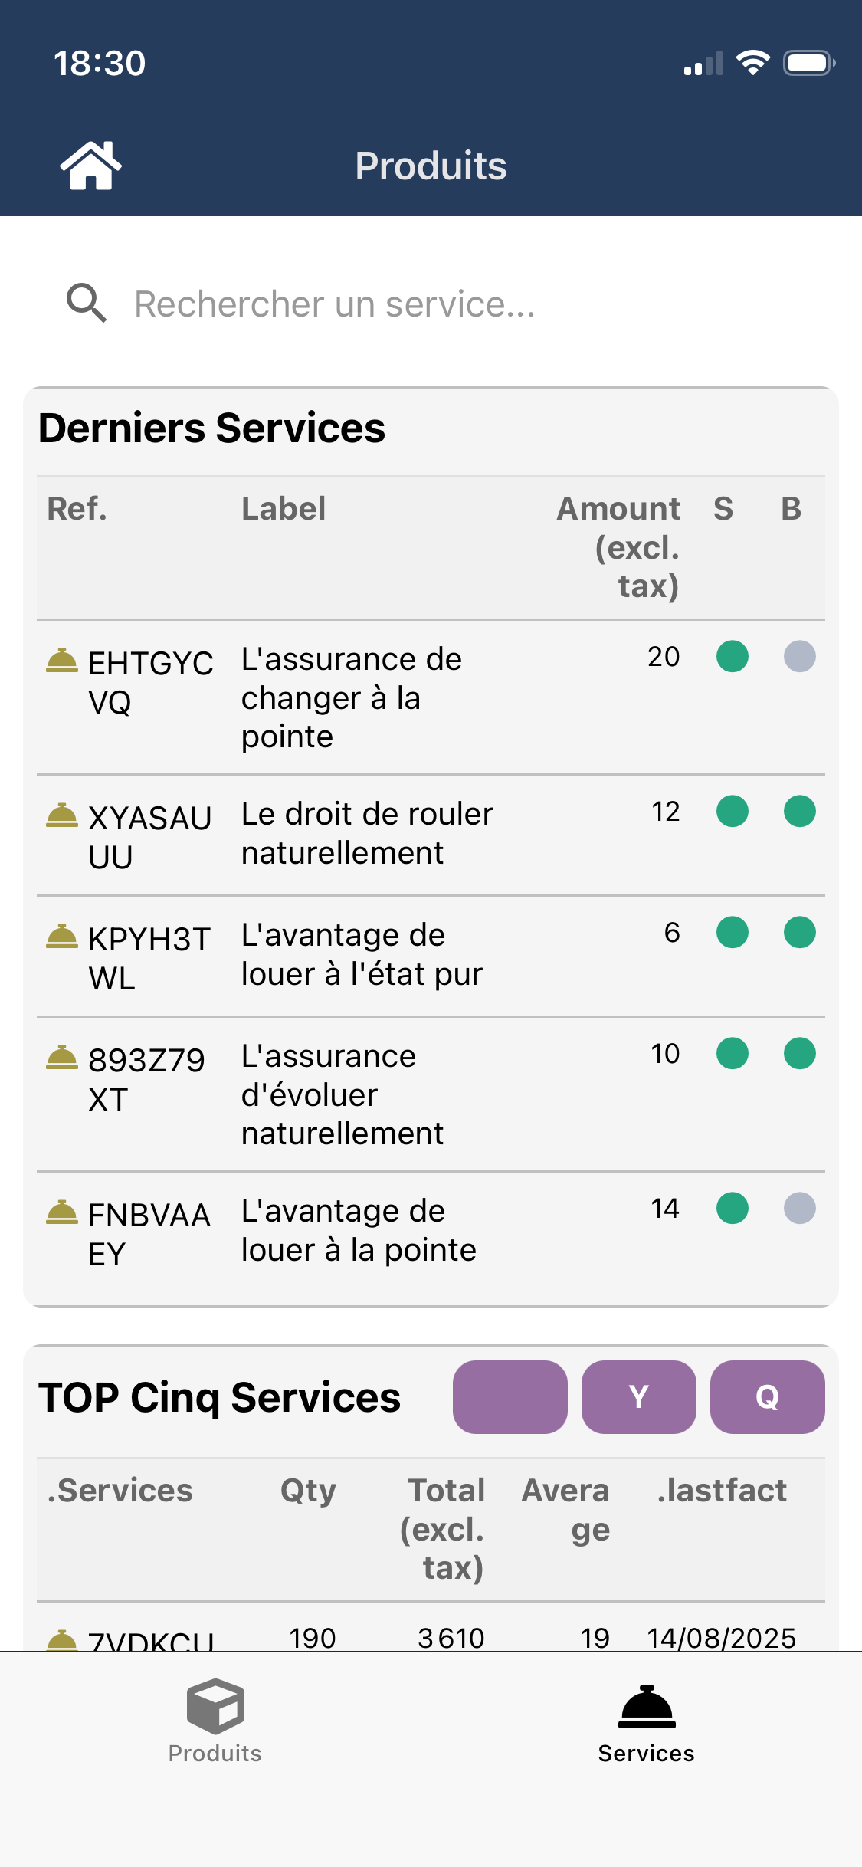The height and width of the screenshot is (1867, 862).
Task: Open the EHTGYCVQ service bell icon
Action: (62, 660)
